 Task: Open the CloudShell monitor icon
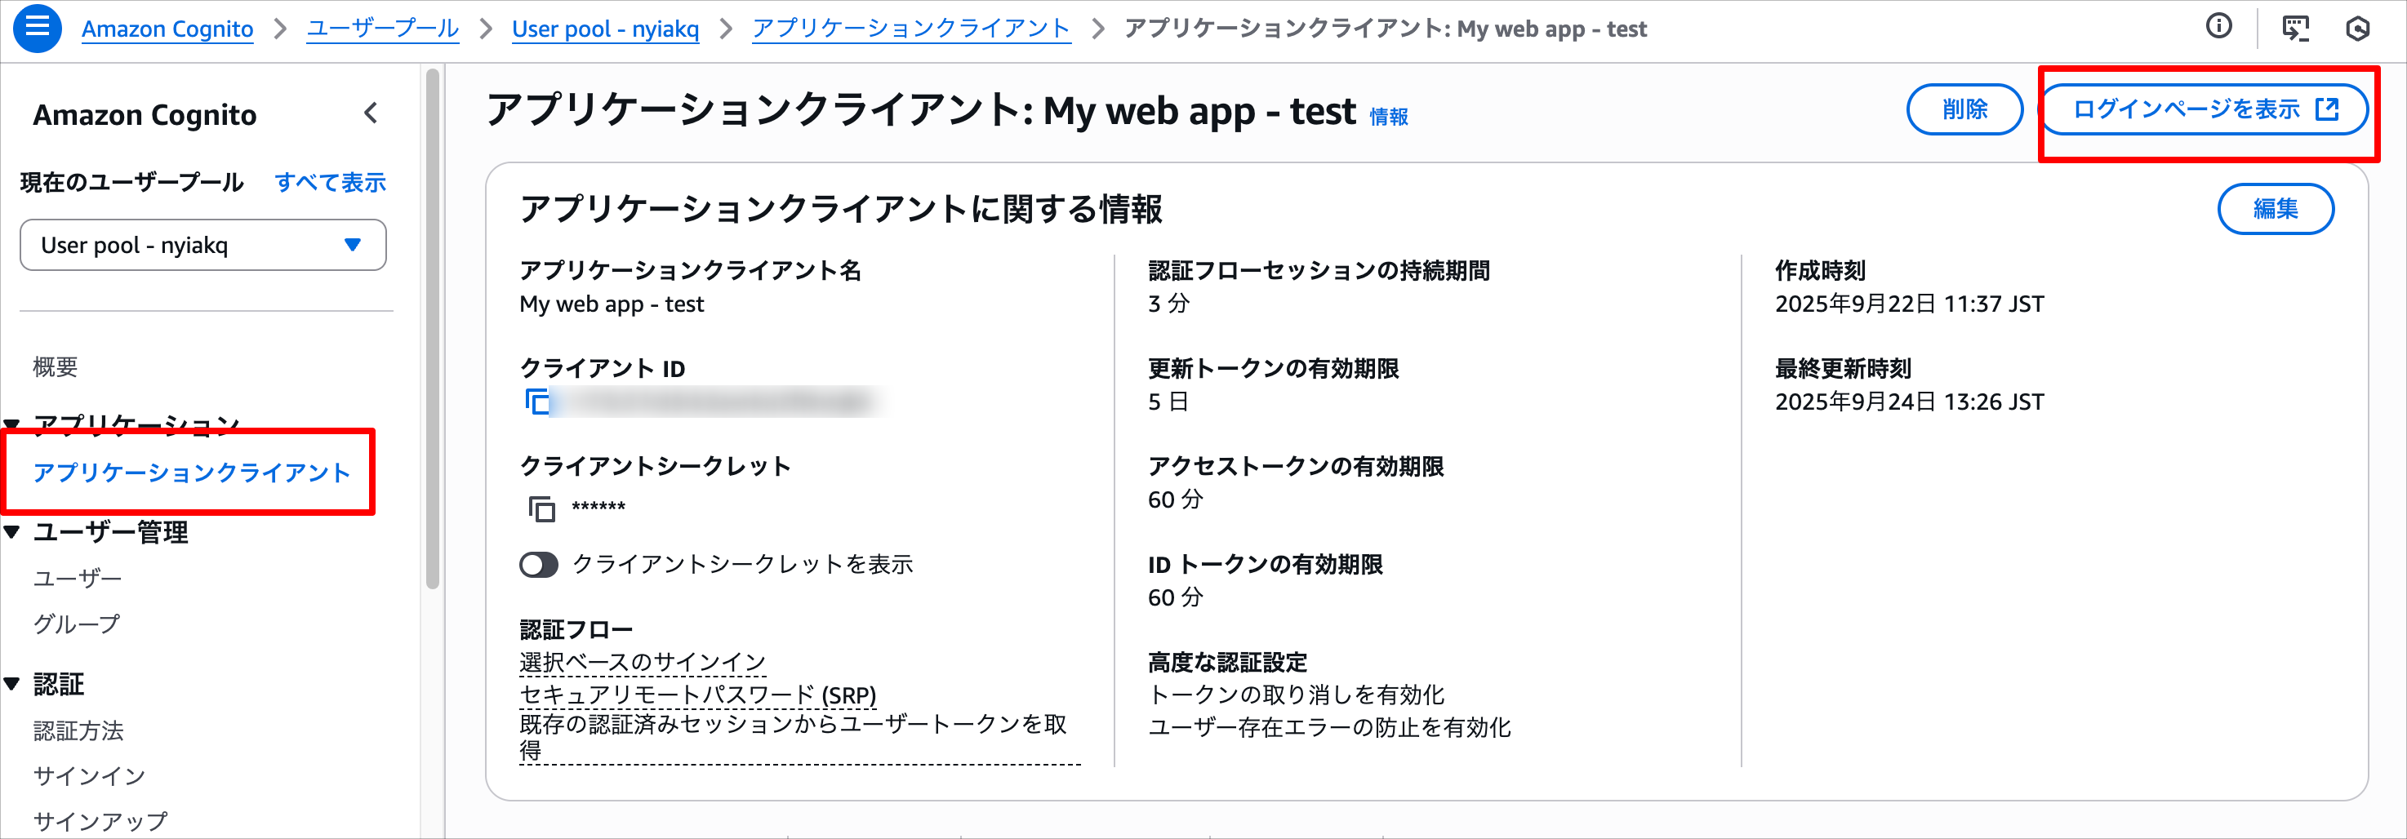[x=2295, y=28]
